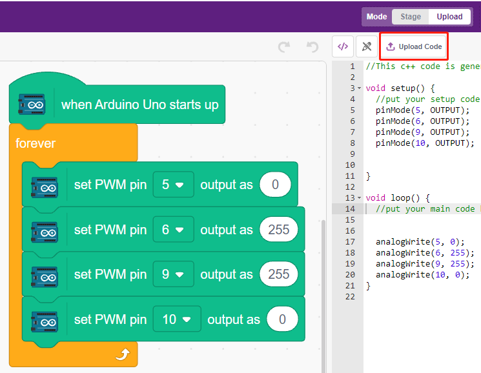Viewport: 481px width, 373px height.
Task: Switch mode to Stage
Action: [x=411, y=17]
